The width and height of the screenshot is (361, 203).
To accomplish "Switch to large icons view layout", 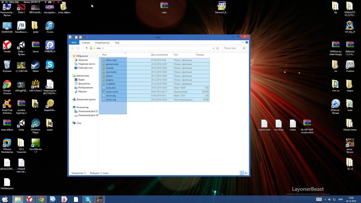I will pyautogui.click(x=246, y=173).
